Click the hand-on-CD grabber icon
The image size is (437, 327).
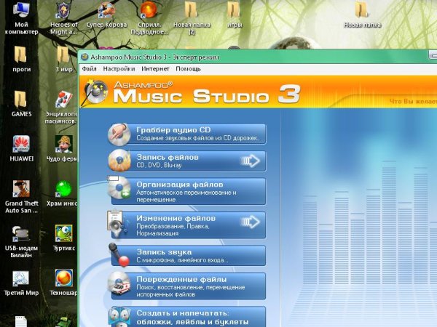119,134
